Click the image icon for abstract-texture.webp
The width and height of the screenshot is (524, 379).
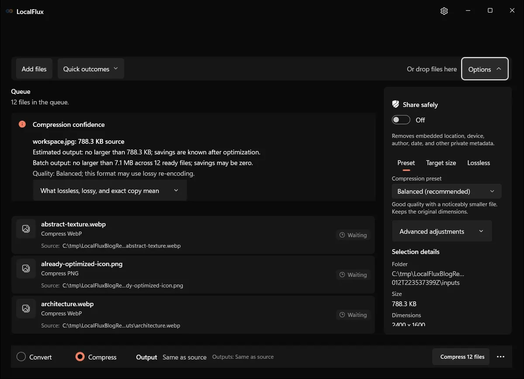[26, 229]
